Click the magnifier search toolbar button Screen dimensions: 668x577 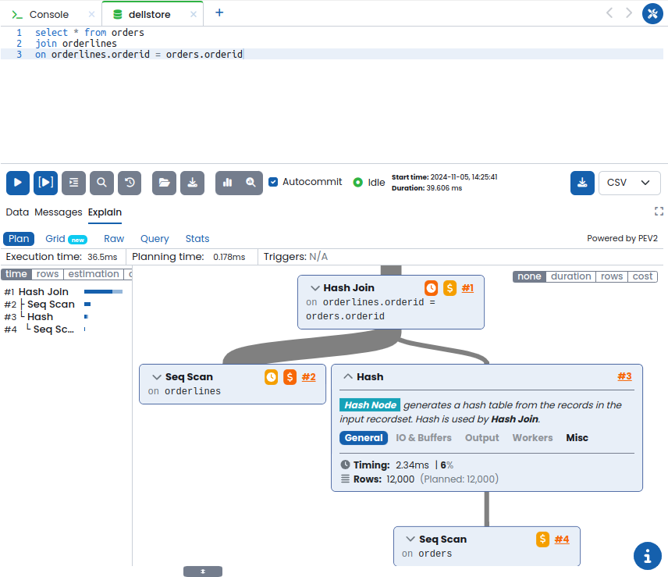pos(101,183)
